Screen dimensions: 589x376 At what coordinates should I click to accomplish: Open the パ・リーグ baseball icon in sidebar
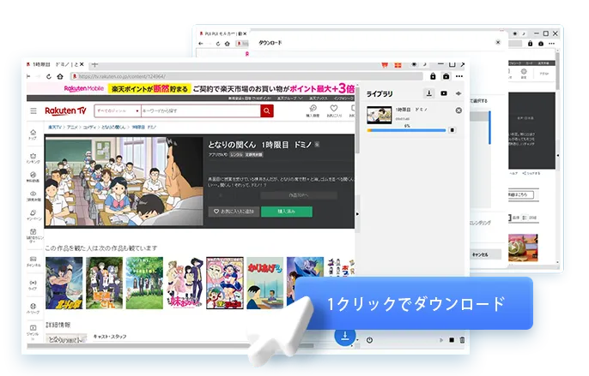[33, 308]
